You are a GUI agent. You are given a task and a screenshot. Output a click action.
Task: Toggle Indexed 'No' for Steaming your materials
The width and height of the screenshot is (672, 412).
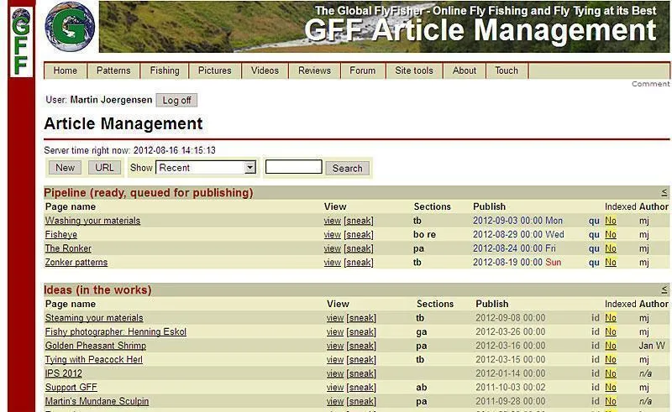[611, 318]
